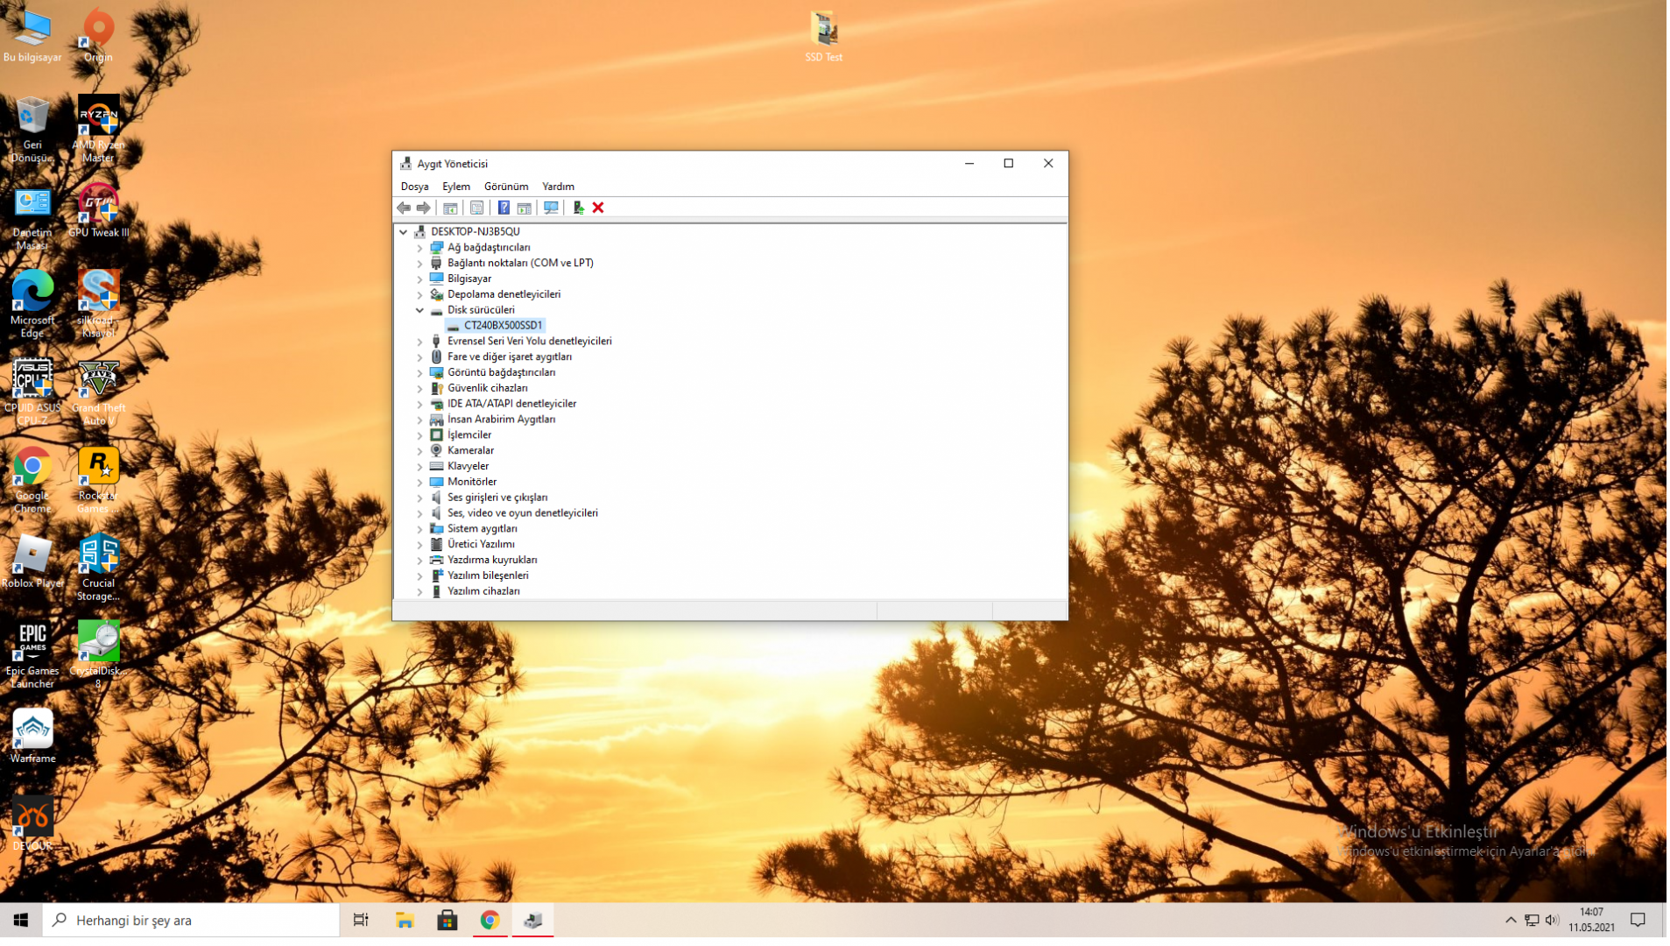The height and width of the screenshot is (946, 1670).
Task: Expand the Depolama denetleyicileri node
Action: click(419, 295)
